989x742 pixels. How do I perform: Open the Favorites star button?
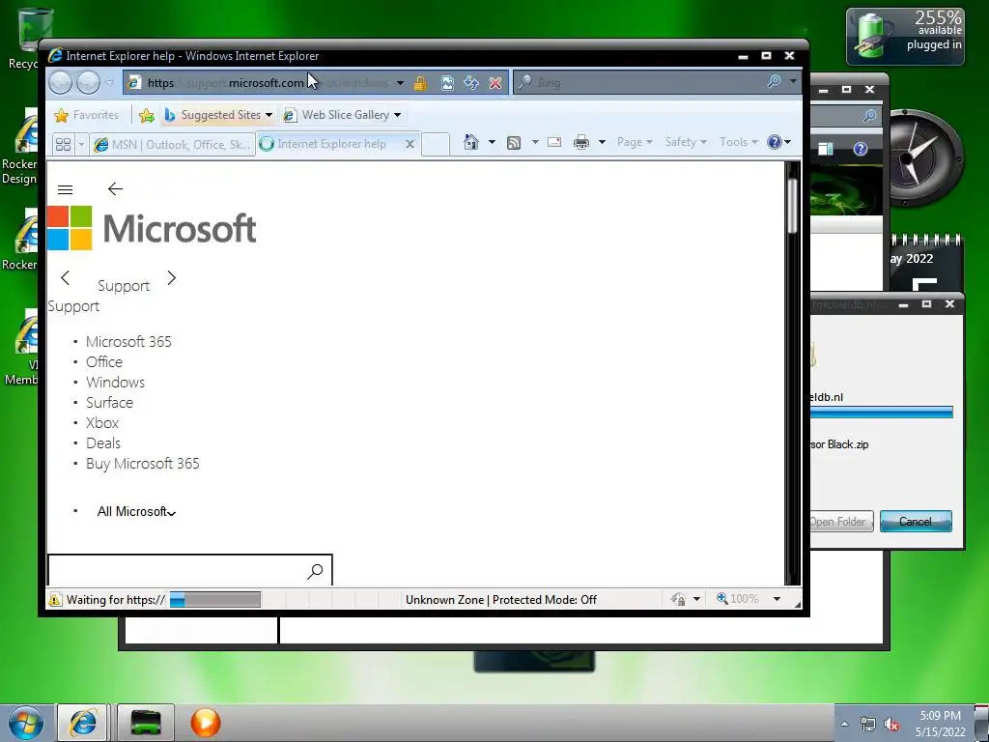point(87,115)
